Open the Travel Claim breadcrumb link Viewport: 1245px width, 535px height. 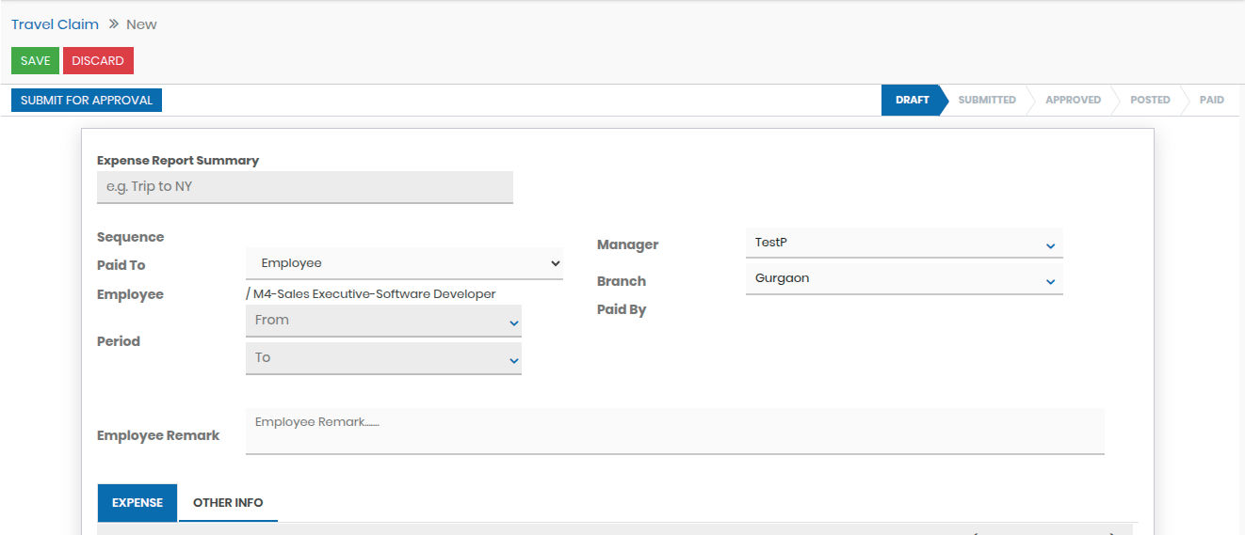tap(55, 24)
